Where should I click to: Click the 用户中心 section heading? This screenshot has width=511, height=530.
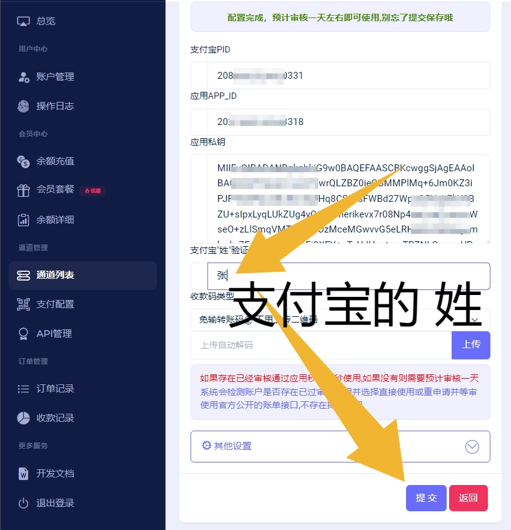point(33,49)
